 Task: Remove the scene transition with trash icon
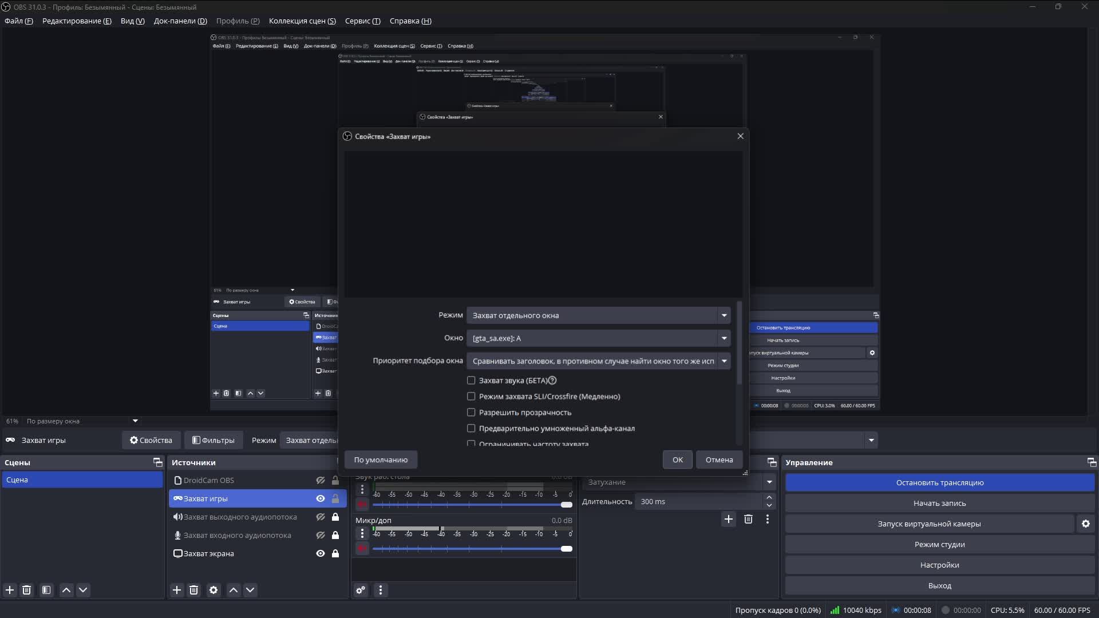[748, 519]
